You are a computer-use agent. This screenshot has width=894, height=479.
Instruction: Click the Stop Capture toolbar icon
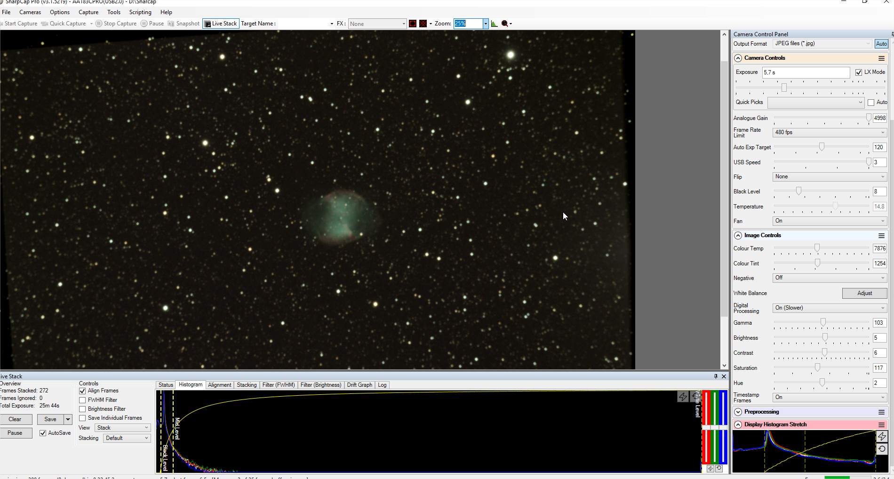click(99, 24)
